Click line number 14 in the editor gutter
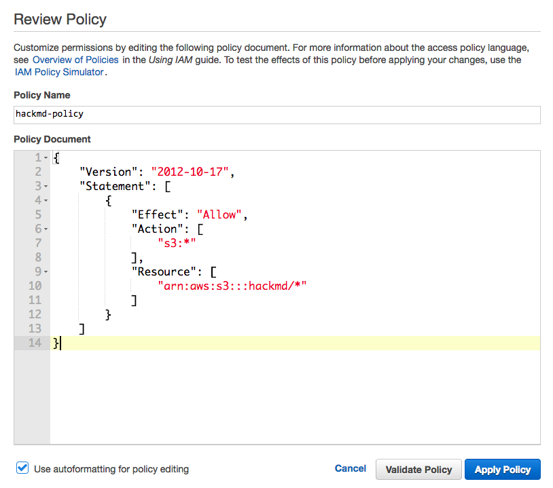 35,343
